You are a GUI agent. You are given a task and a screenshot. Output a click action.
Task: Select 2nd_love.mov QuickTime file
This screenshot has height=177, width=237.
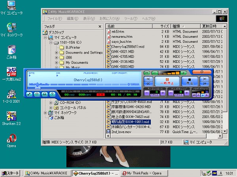(121, 132)
